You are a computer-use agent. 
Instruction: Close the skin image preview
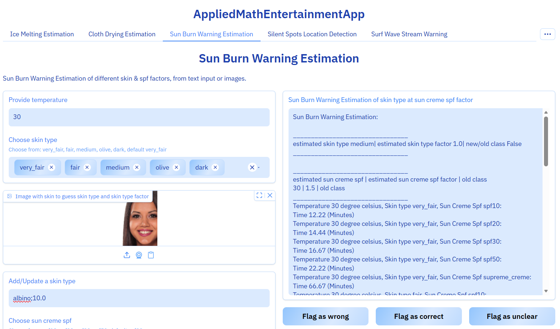pos(270,195)
